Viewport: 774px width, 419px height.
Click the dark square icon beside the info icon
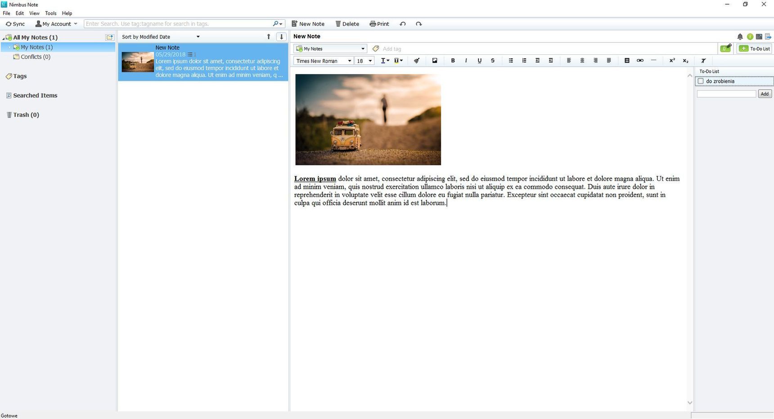[x=759, y=36]
